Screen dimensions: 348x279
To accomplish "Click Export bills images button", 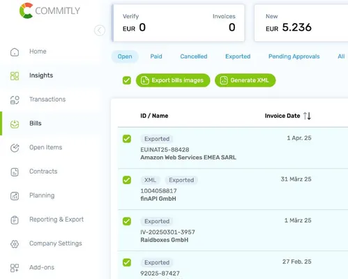I will [x=173, y=80].
